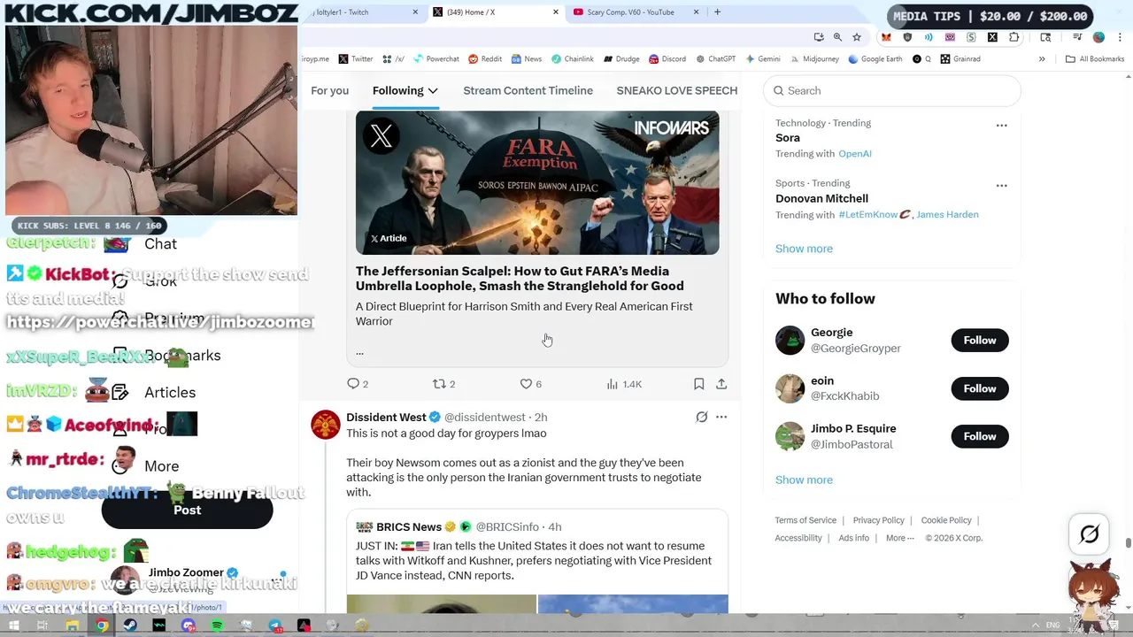Open more options for Sora trend

1001,126
